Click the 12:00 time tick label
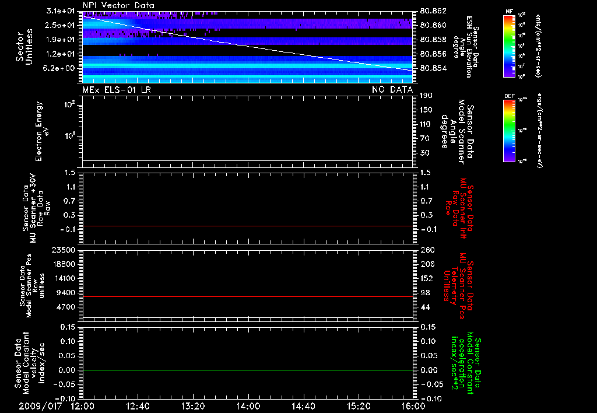This screenshot has width=597, height=413. tap(83, 406)
